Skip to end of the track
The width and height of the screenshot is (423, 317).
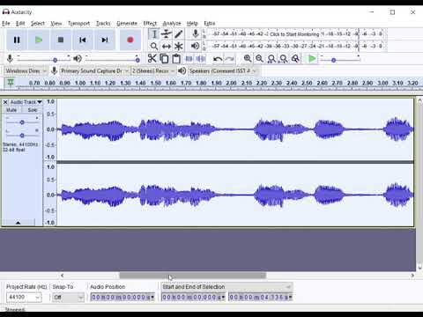tap(104, 40)
